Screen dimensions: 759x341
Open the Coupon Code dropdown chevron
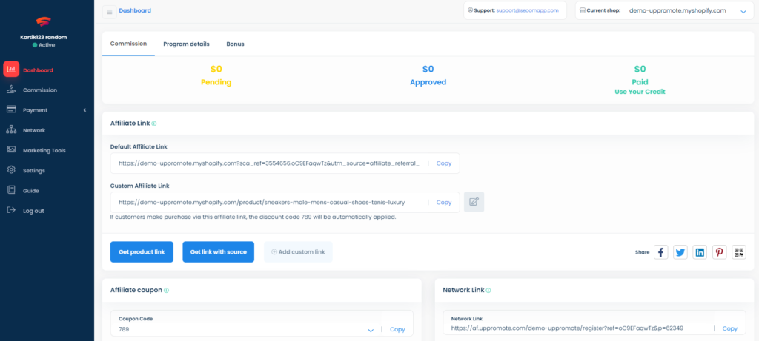point(371,330)
